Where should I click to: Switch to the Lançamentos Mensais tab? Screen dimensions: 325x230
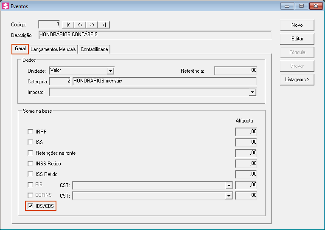(x=53, y=49)
